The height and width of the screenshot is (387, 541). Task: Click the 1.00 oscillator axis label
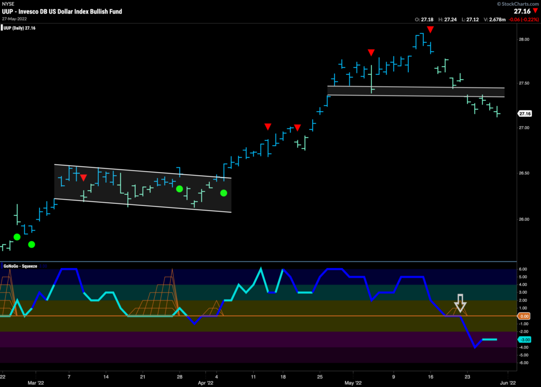[x=523, y=308]
